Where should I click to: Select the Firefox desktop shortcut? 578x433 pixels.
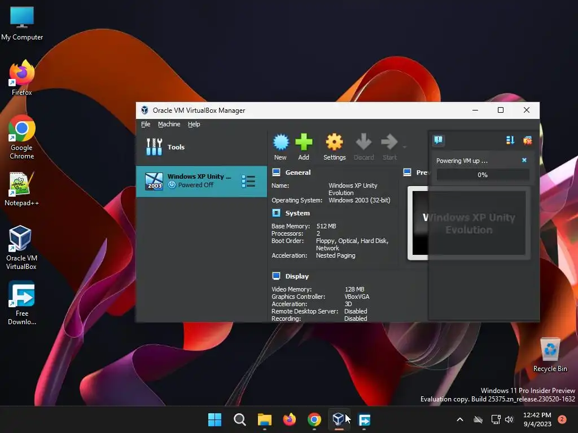pyautogui.click(x=22, y=78)
